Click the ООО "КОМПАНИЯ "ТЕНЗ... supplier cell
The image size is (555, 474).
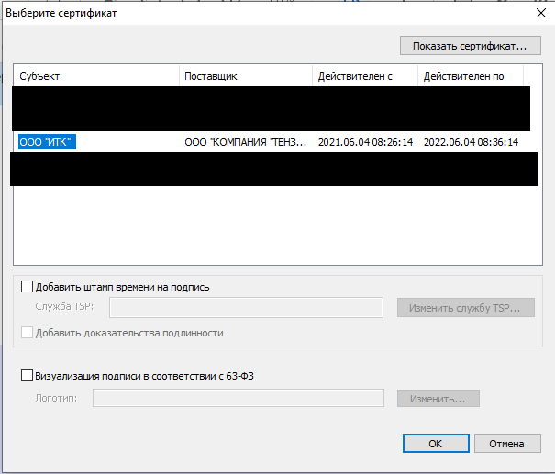(x=244, y=142)
